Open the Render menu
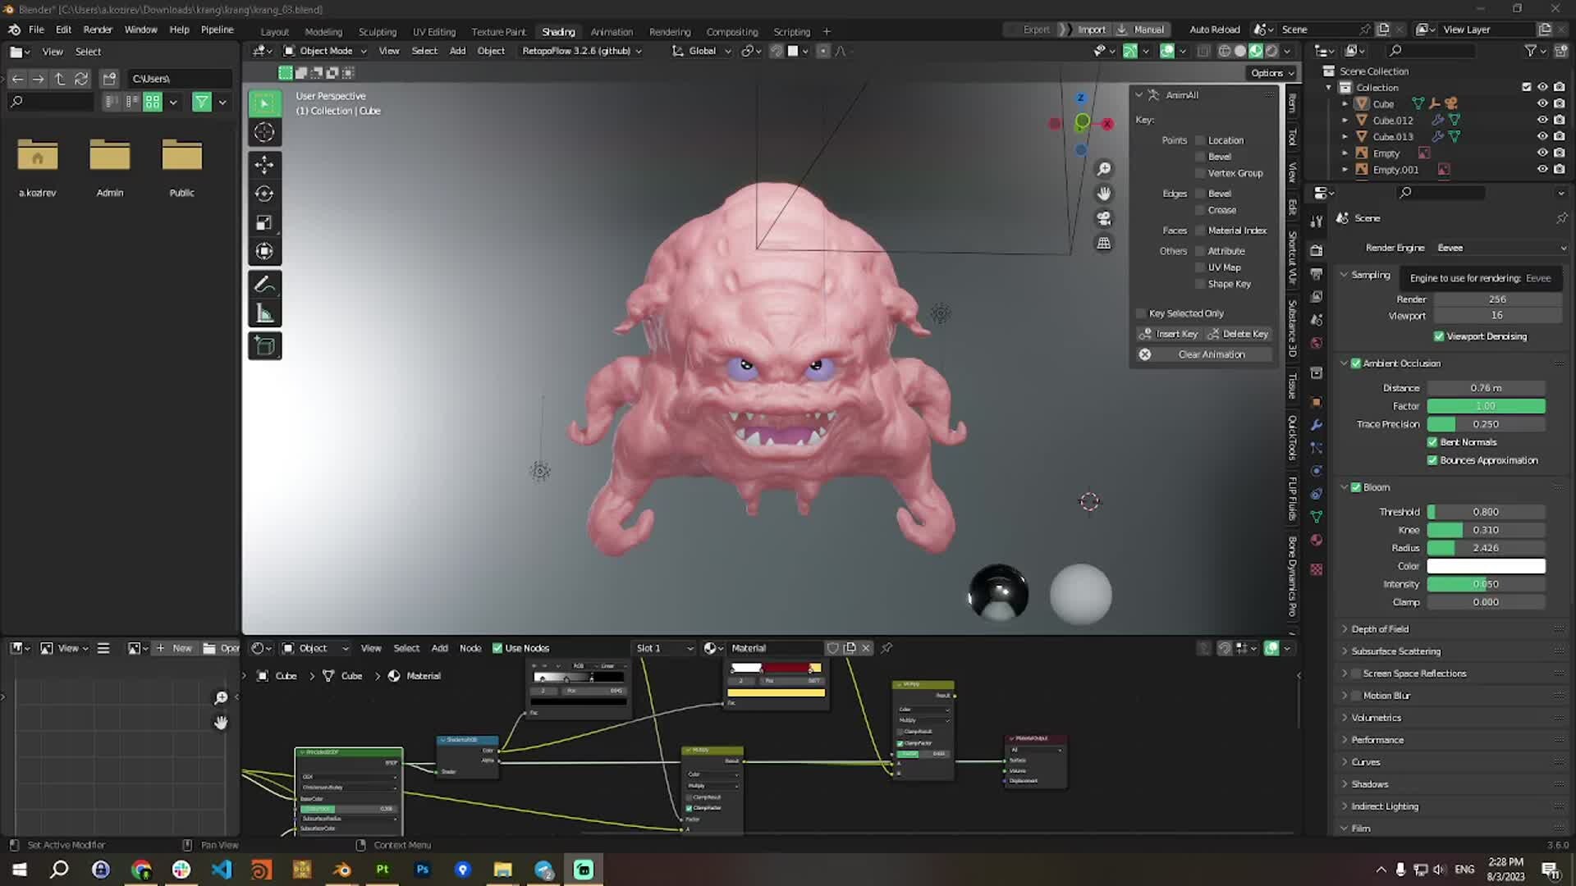Viewport: 1576px width, 886px height. click(x=98, y=30)
